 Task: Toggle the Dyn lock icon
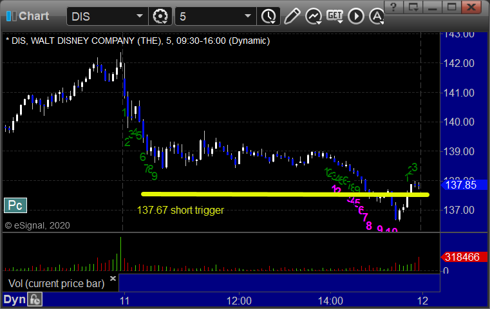[x=35, y=299]
